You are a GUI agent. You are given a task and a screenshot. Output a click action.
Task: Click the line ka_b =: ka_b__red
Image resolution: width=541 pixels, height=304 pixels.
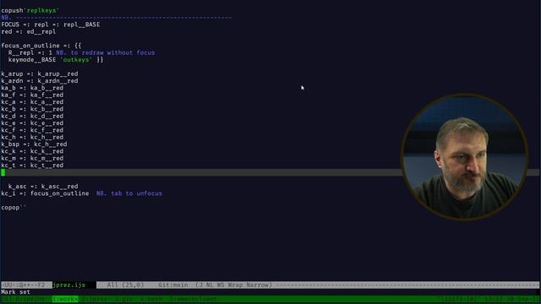tap(32, 88)
